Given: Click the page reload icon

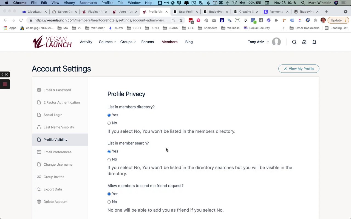Looking at the screenshot, I should pyautogui.click(x=21, y=20).
